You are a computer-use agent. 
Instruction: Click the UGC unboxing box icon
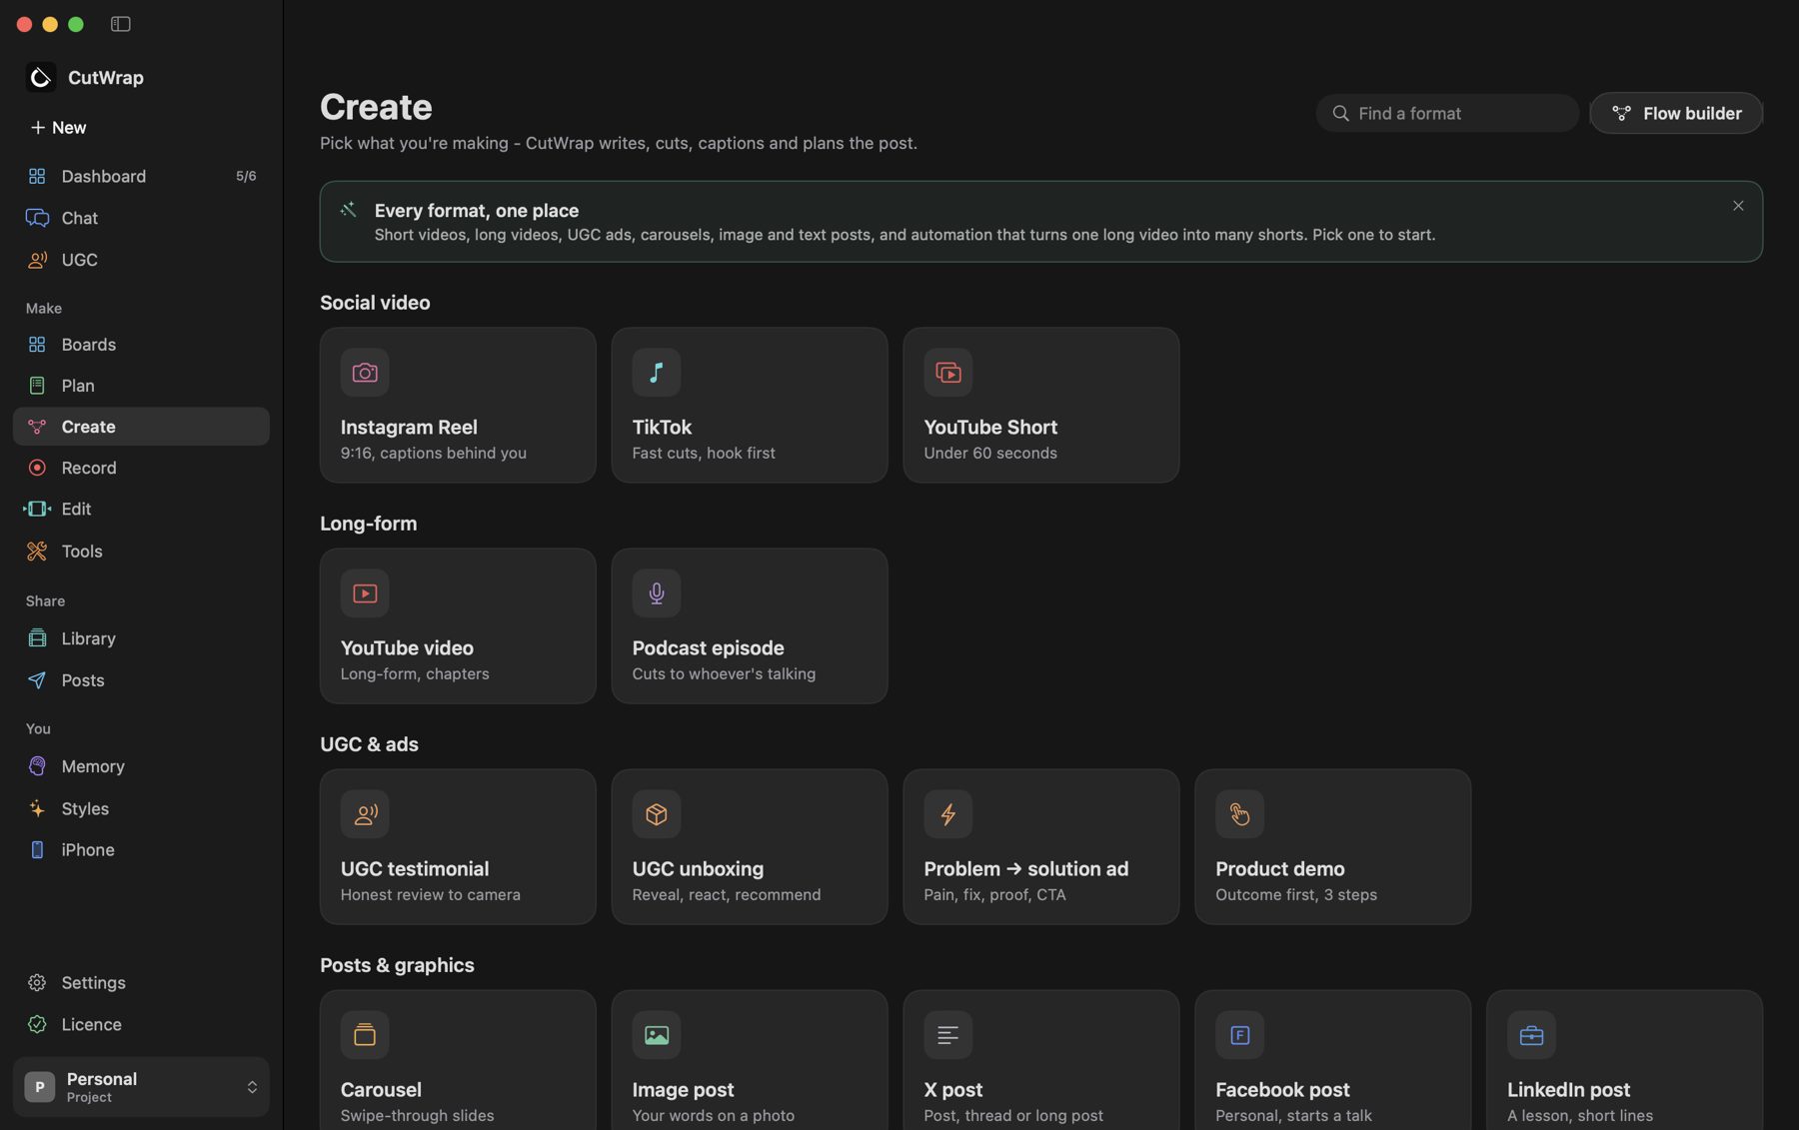[x=657, y=814]
